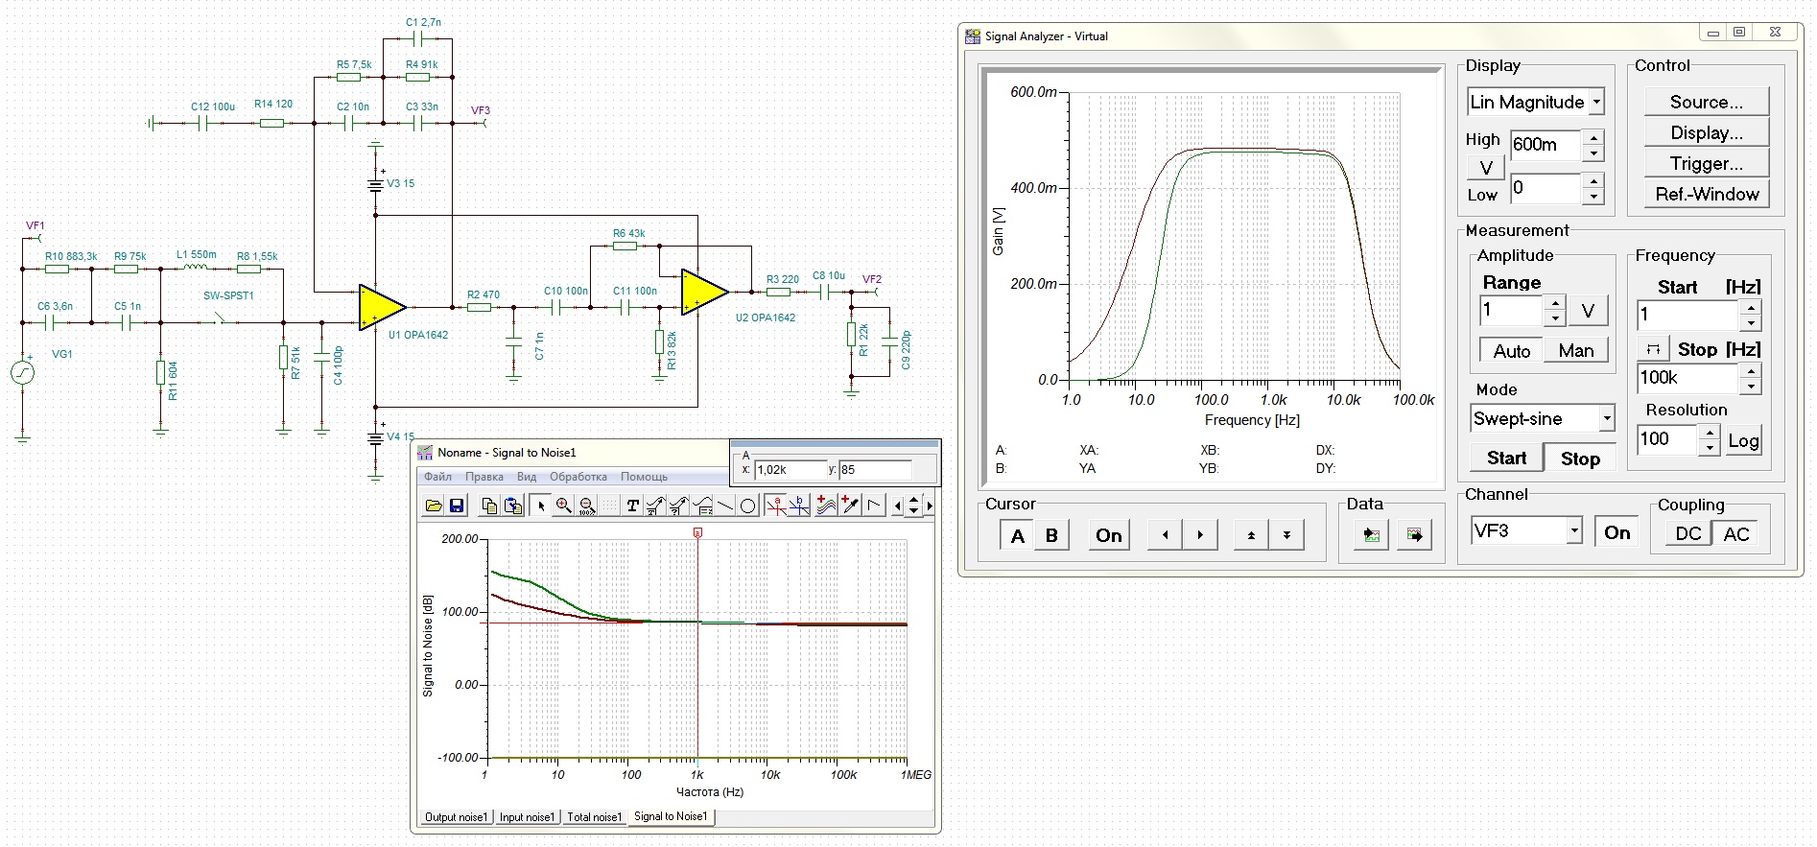
Task: Open the VF3 channel dropdown
Action: (x=1573, y=530)
